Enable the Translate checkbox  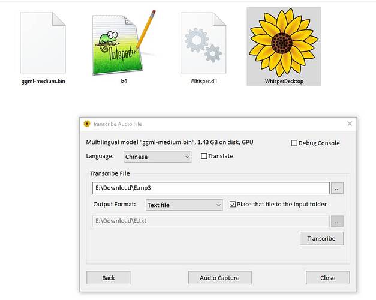coord(204,156)
